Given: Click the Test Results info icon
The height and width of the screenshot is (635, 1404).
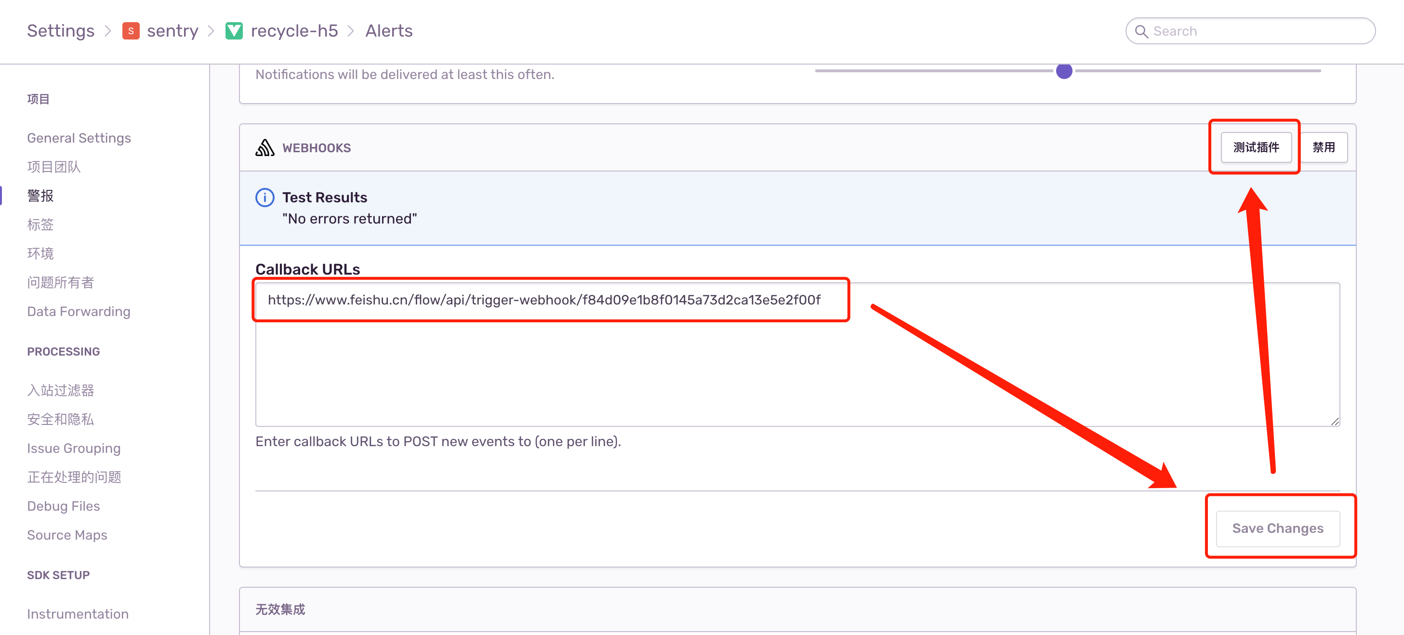Looking at the screenshot, I should coord(265,198).
